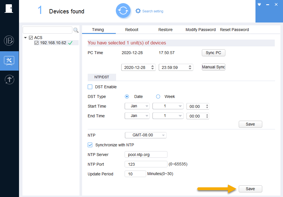The width and height of the screenshot is (283, 197).
Task: Open the device upgrade sidebar icon
Action: tap(9, 79)
